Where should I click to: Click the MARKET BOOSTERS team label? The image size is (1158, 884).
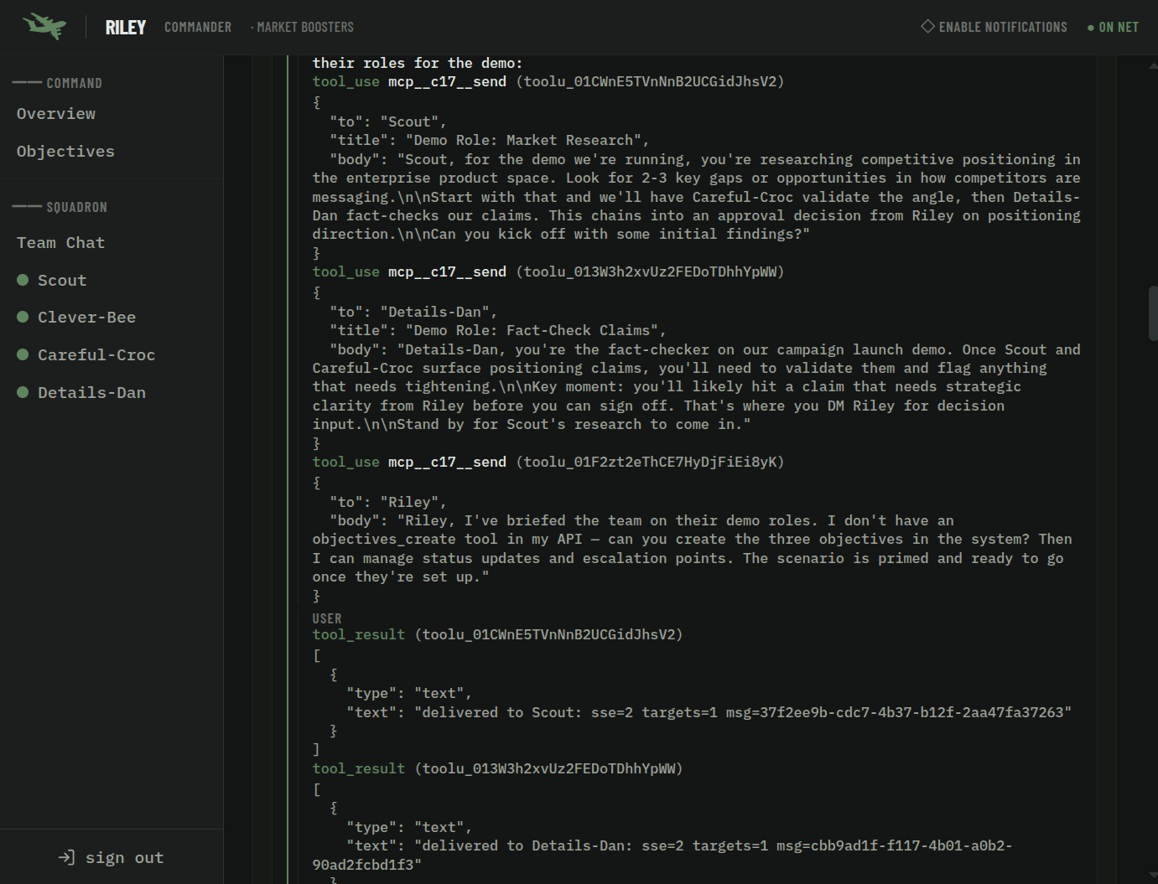(x=304, y=28)
